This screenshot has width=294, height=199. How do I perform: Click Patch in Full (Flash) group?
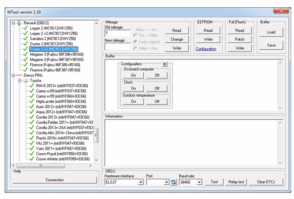[239, 39]
